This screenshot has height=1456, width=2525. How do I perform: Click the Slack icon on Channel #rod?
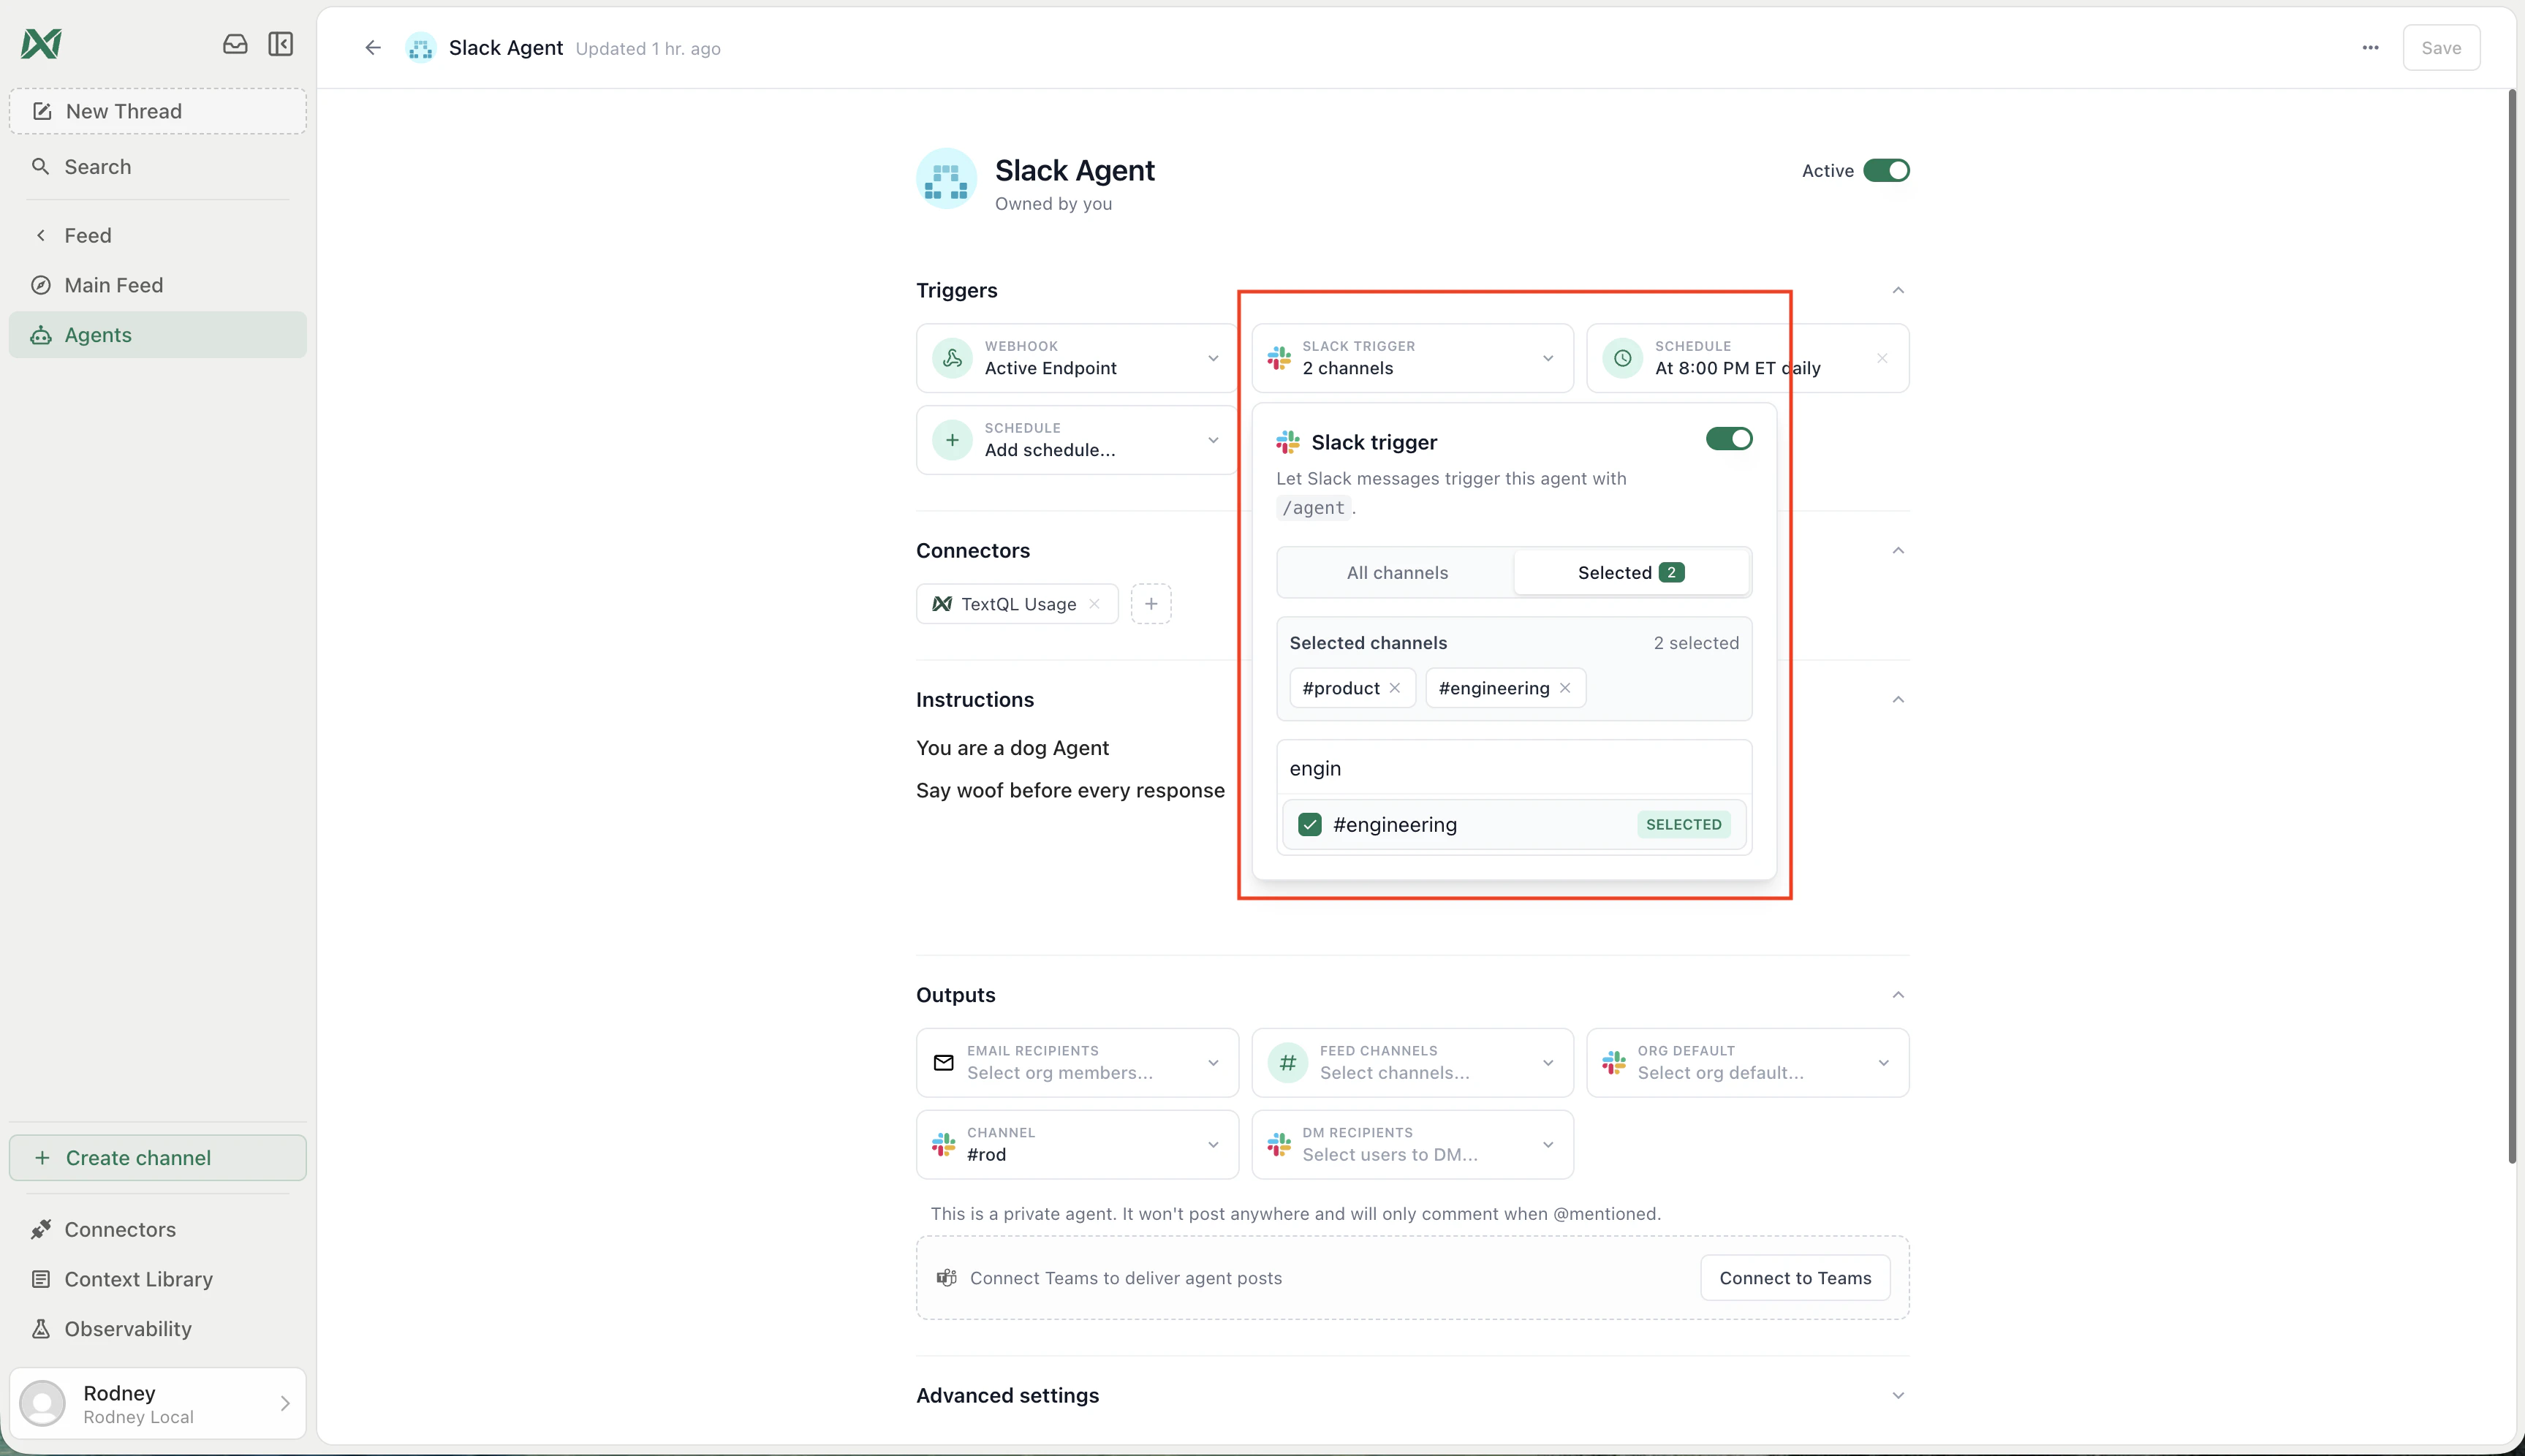[943, 1144]
